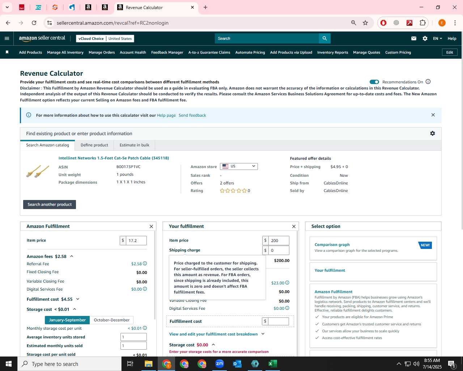This screenshot has height=371, width=463.
Task: Select October-December storage period
Action: click(x=111, y=320)
